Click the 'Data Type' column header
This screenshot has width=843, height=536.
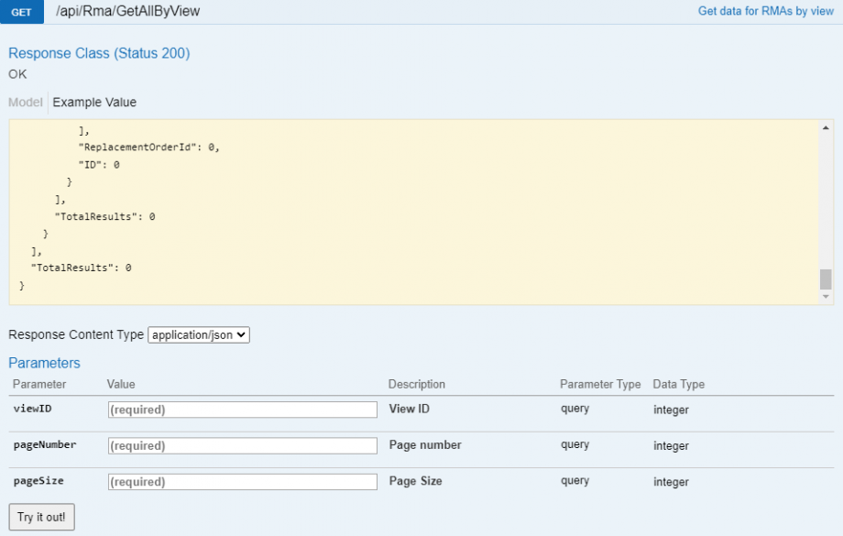678,384
